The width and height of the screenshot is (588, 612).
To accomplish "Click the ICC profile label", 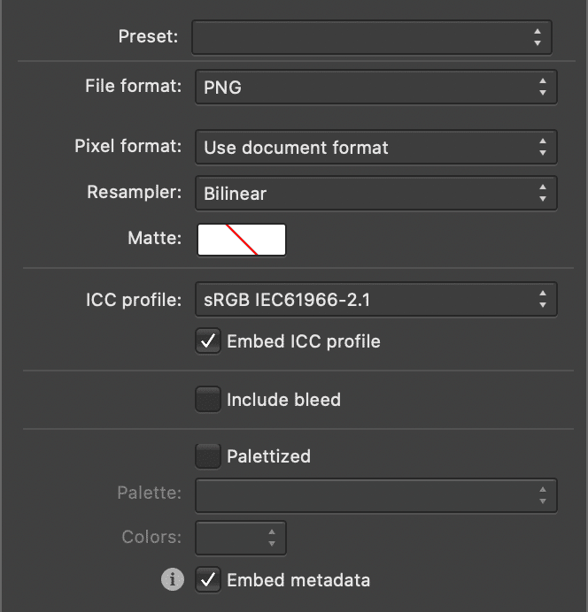I will [131, 298].
